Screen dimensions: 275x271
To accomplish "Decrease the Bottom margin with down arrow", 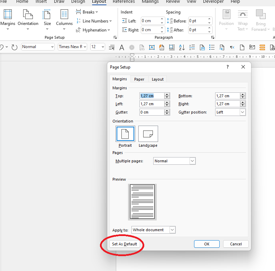I will pos(242,97).
